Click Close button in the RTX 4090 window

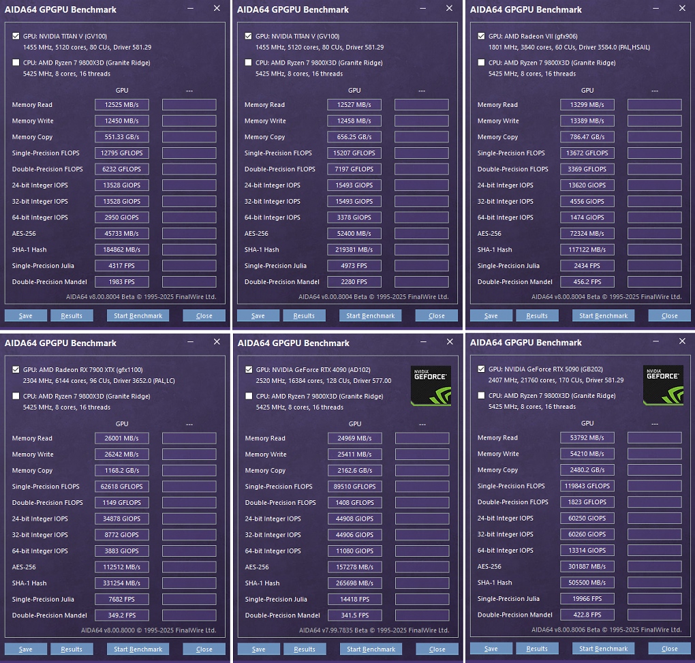(x=437, y=649)
